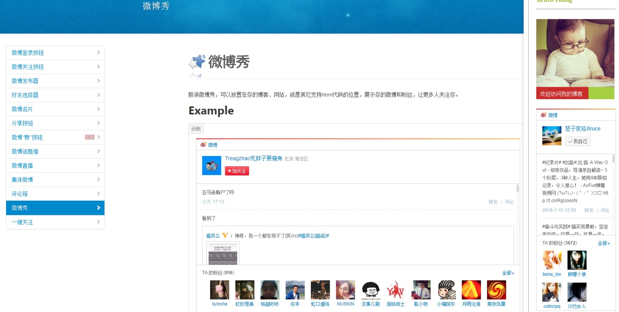Open fan avatar of 废铁战士

(x=395, y=290)
